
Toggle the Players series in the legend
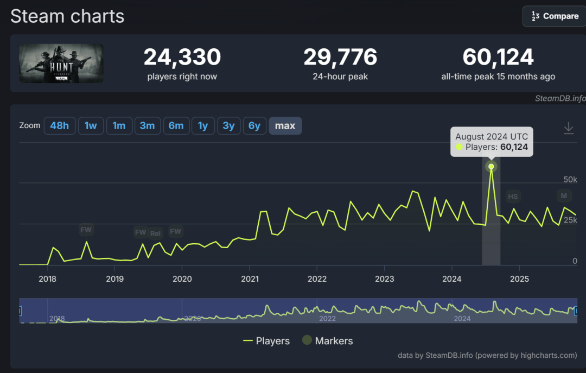pyautogui.click(x=266, y=341)
